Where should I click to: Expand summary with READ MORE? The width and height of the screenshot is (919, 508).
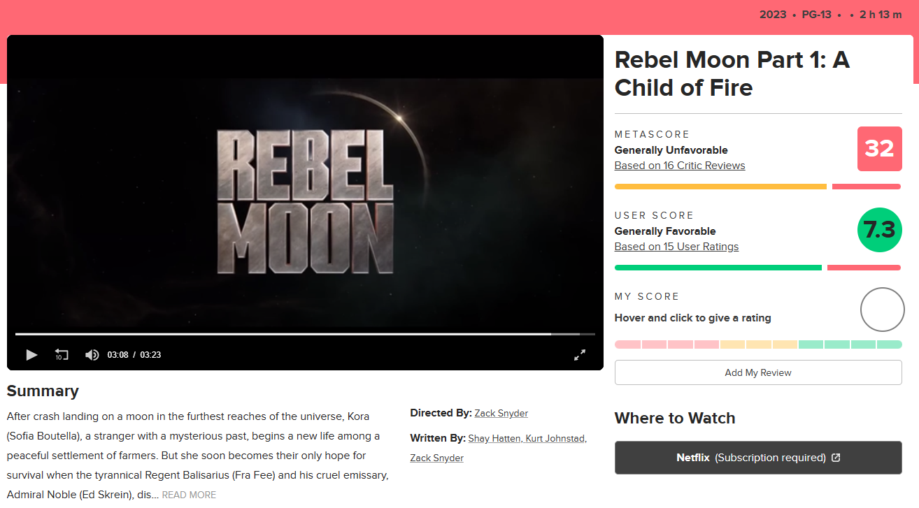(189, 495)
